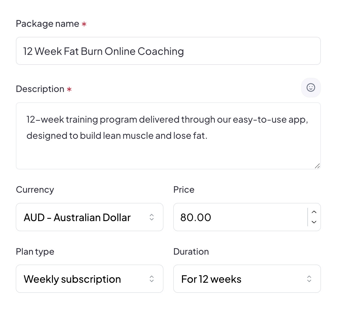Click the Duration label

[x=191, y=252]
